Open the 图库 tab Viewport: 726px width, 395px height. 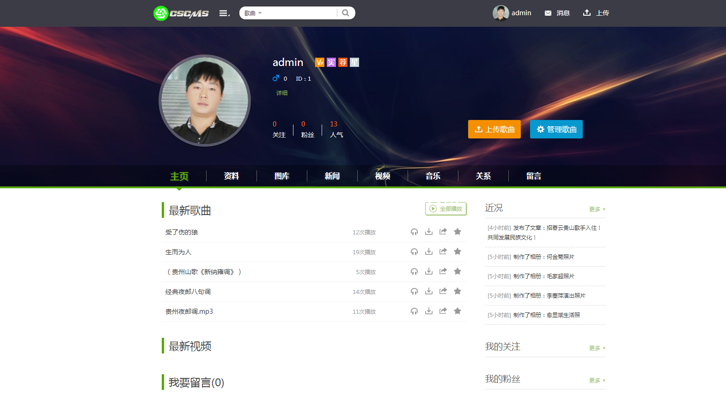(x=281, y=176)
